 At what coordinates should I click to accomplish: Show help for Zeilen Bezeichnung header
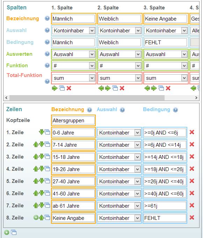coord(89,110)
